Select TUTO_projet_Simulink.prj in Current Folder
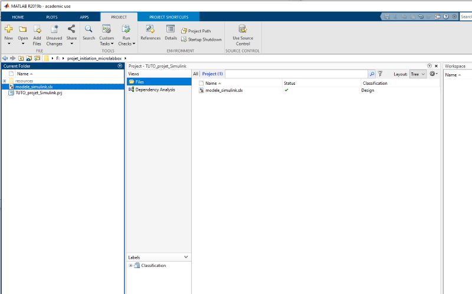This screenshot has width=472, height=294. [x=38, y=93]
